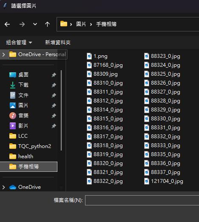Image resolution: width=199 pixels, height=222 pixels.
Task: Click 圖片 in the address bar path
Action: pos(81,24)
